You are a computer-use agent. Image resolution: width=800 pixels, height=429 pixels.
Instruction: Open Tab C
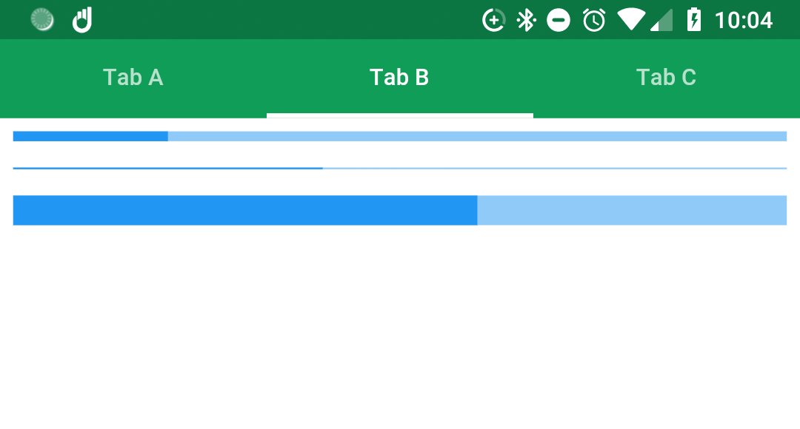(667, 78)
